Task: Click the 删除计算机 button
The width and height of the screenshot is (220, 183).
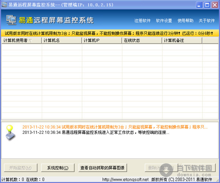Action: pos(161,168)
